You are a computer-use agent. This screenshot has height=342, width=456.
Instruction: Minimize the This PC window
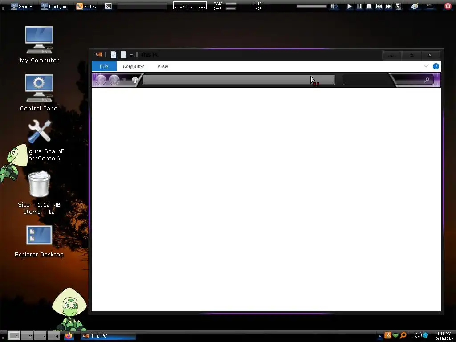coord(392,55)
